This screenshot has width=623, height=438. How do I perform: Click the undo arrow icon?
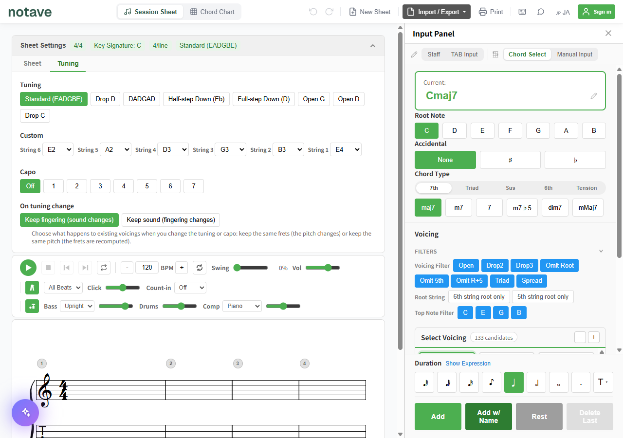coord(313,12)
